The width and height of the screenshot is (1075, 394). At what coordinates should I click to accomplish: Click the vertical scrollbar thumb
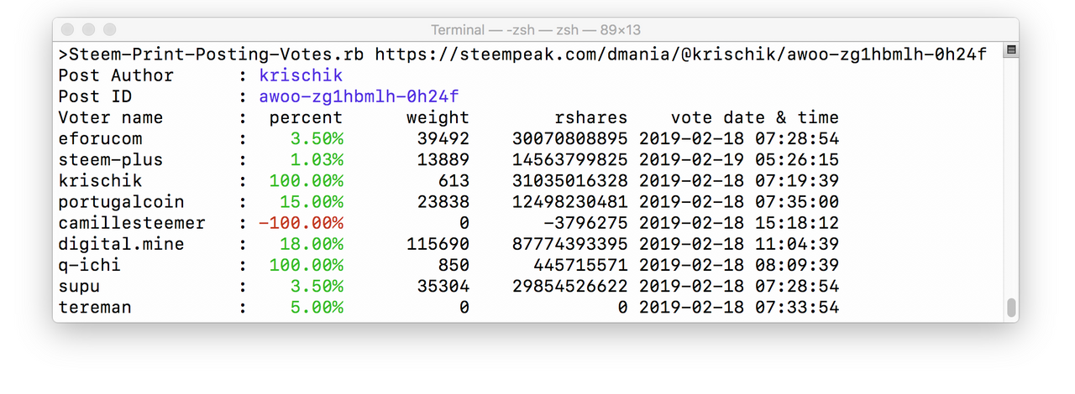(1011, 307)
